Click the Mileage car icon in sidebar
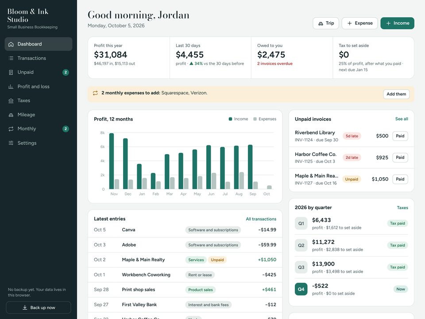Image resolution: width=425 pixels, height=319 pixels. click(11, 115)
